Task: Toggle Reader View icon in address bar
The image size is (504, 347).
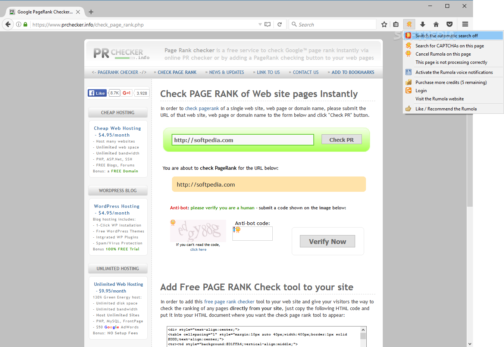Action: pyautogui.click(x=267, y=24)
